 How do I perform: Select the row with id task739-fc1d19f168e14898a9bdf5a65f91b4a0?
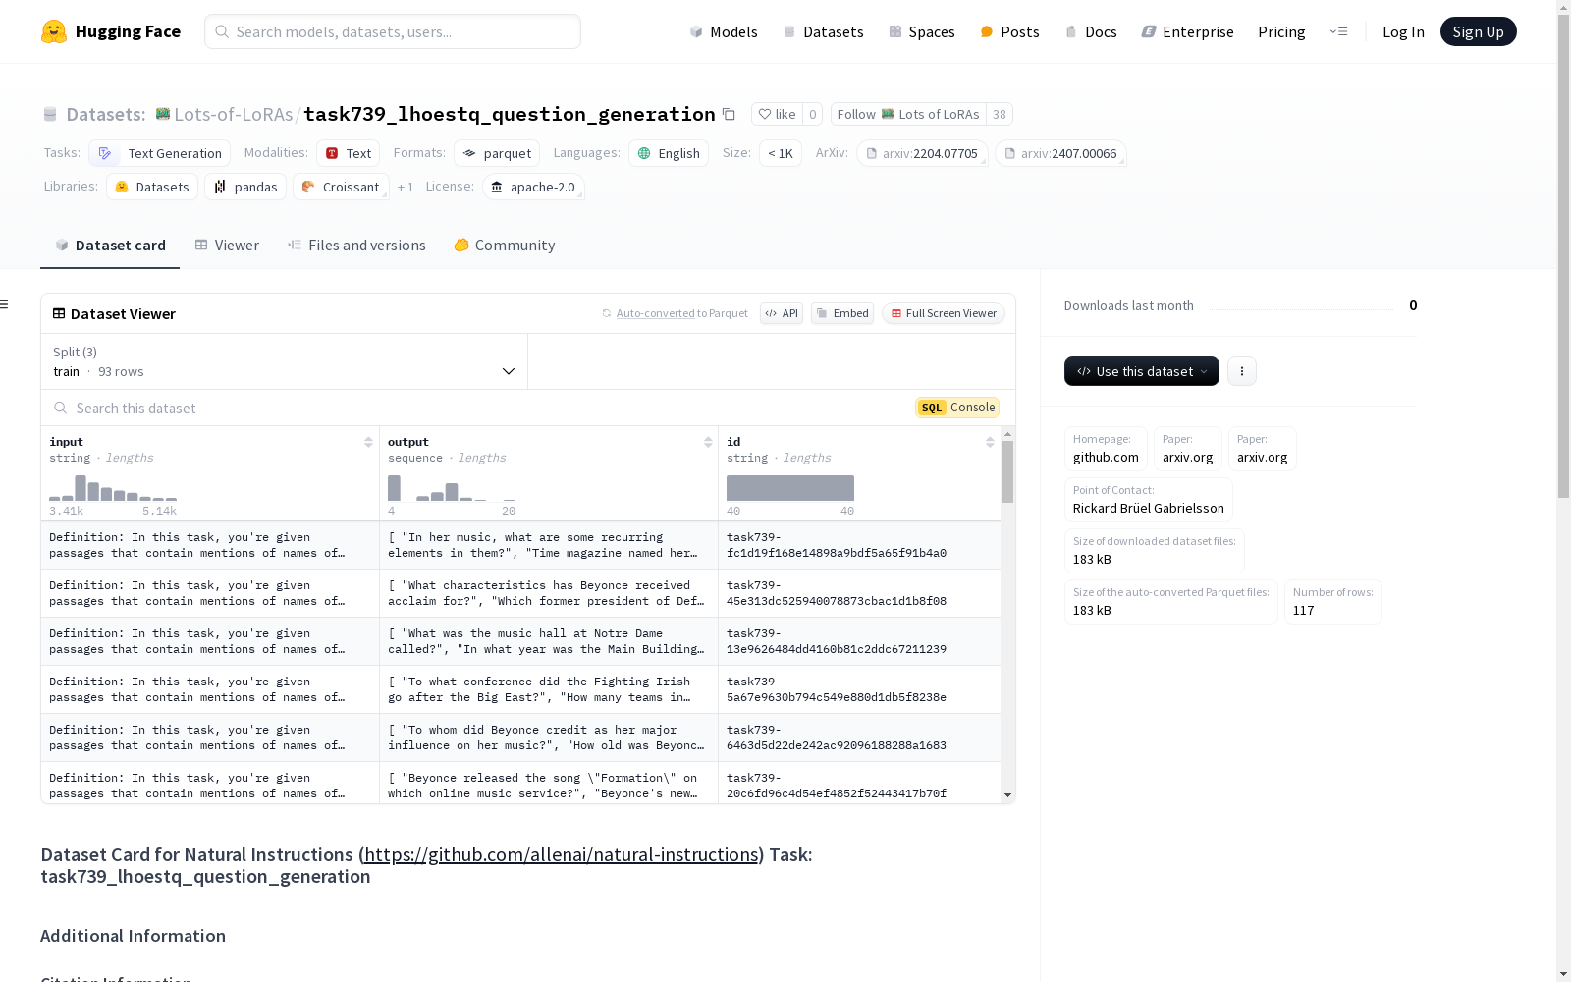coord(520,545)
